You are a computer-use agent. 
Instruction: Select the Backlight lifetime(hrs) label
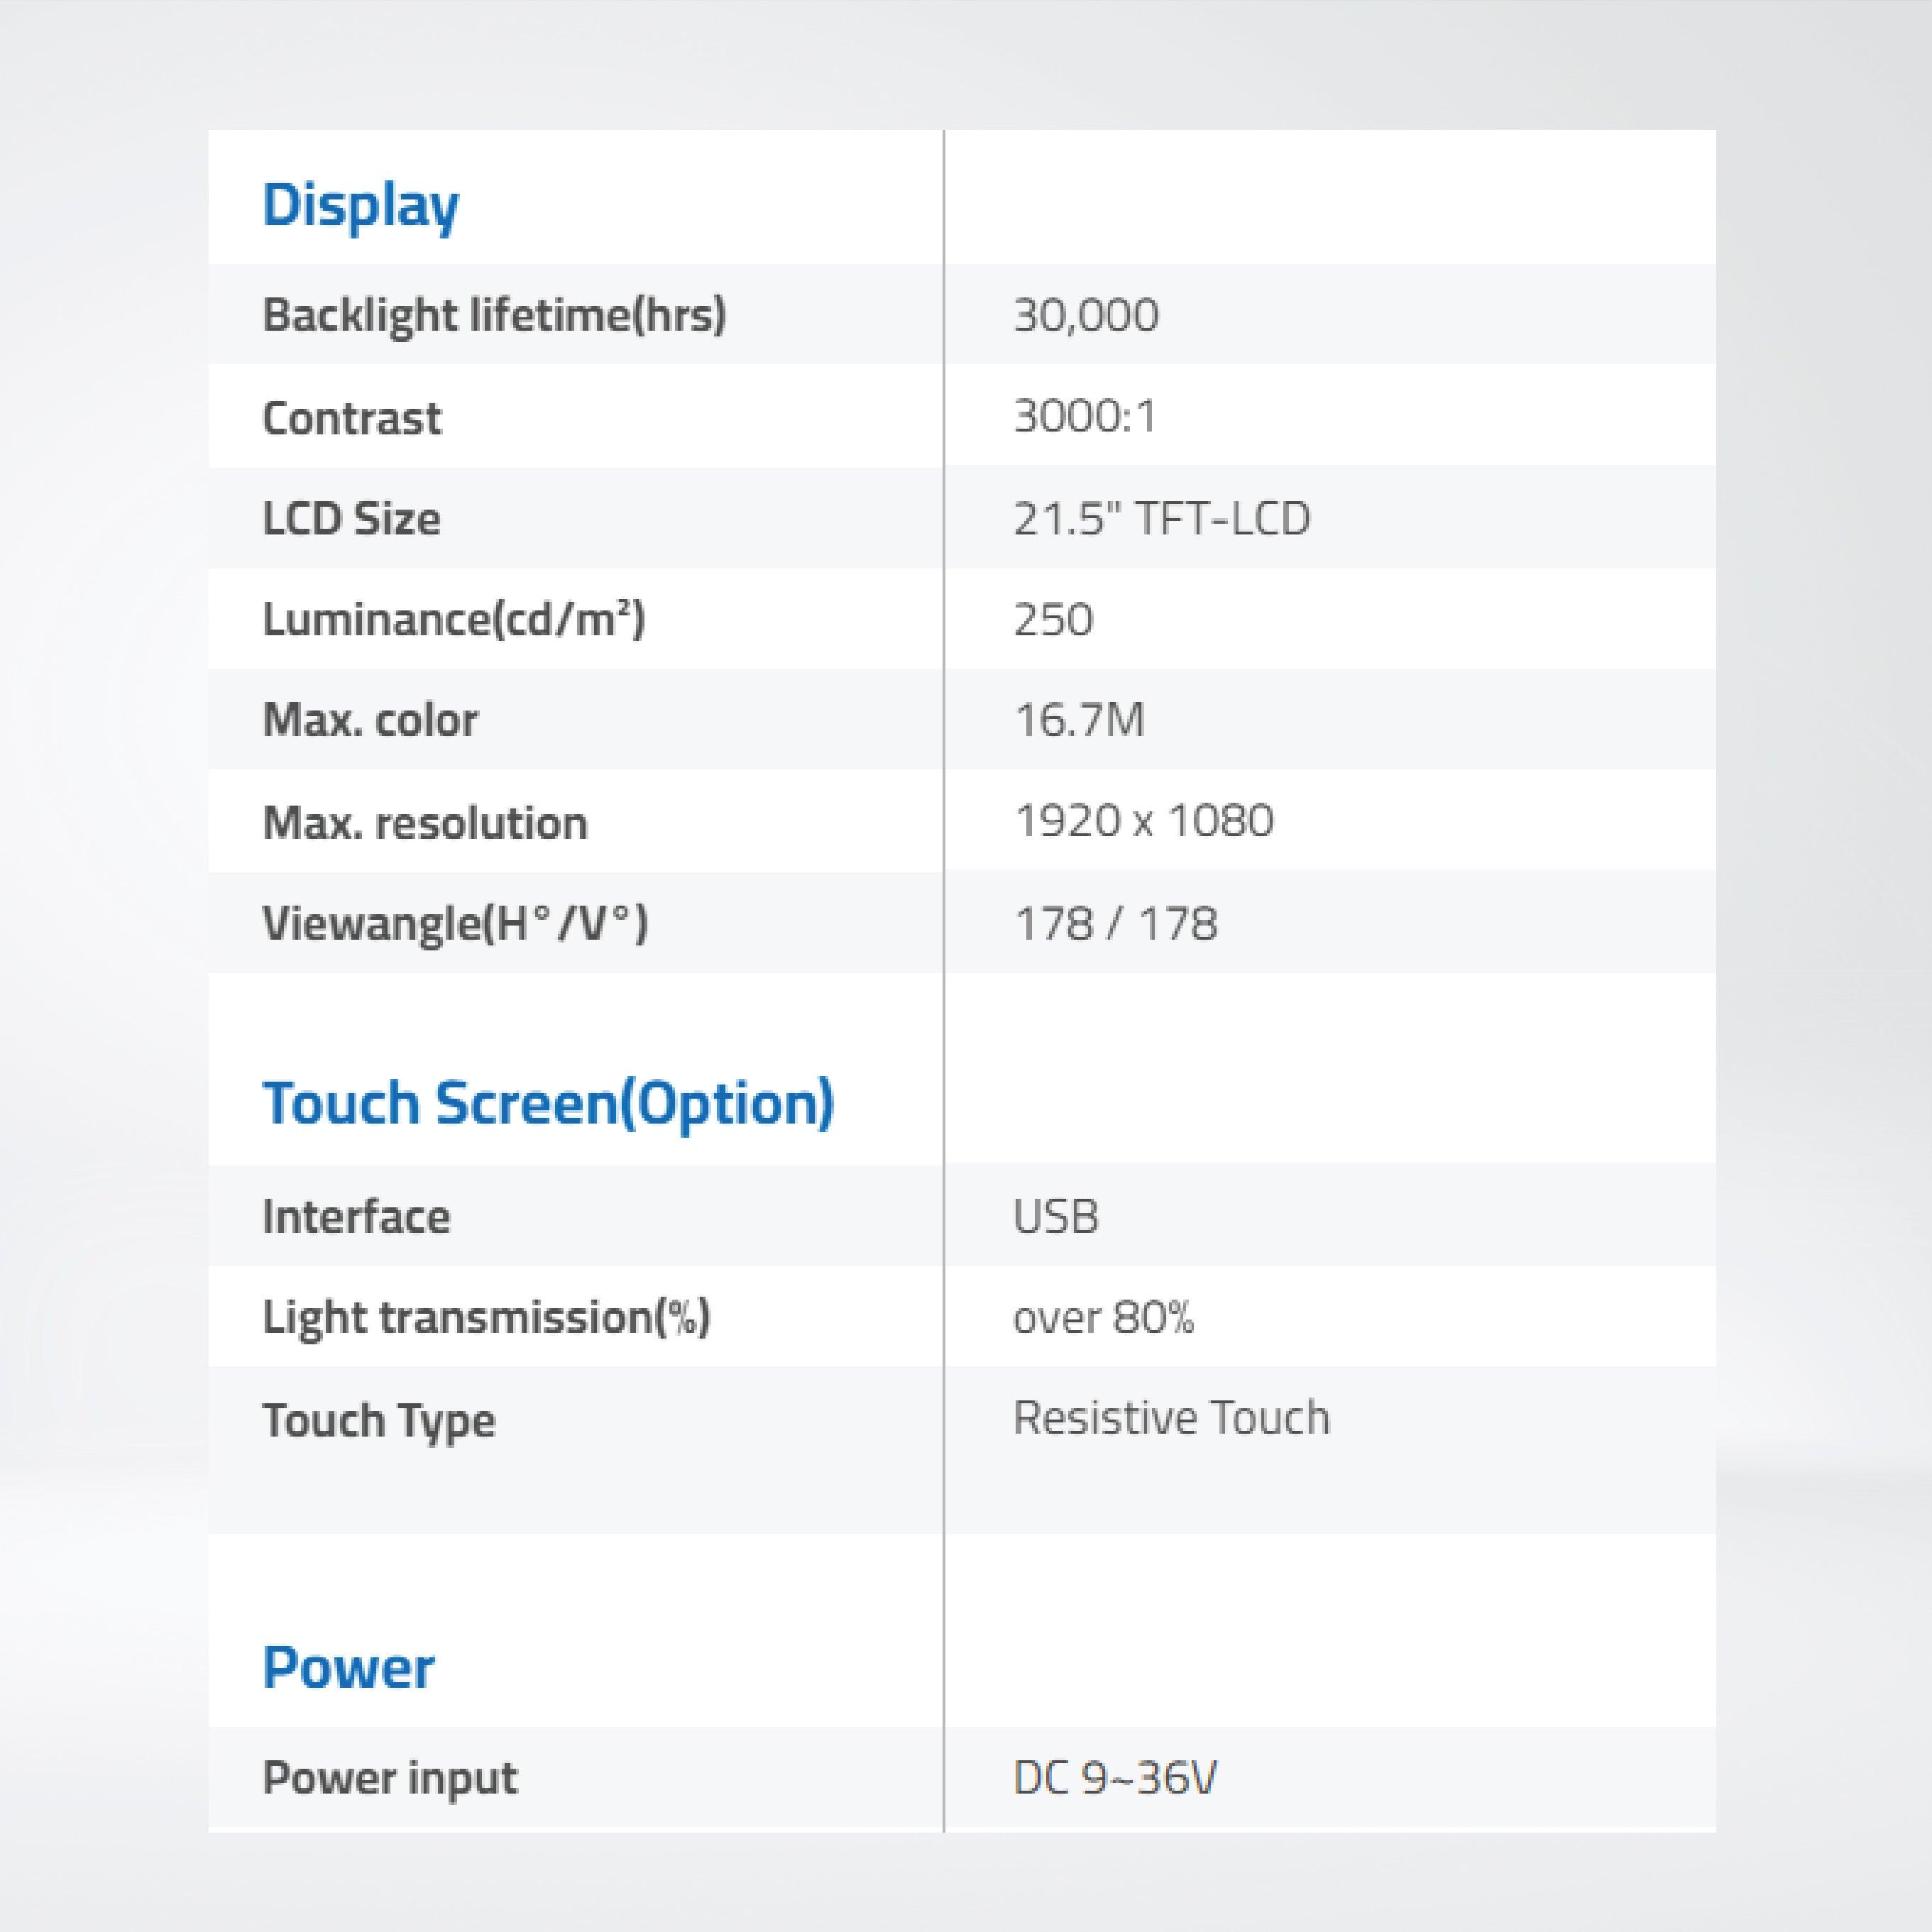[494, 316]
